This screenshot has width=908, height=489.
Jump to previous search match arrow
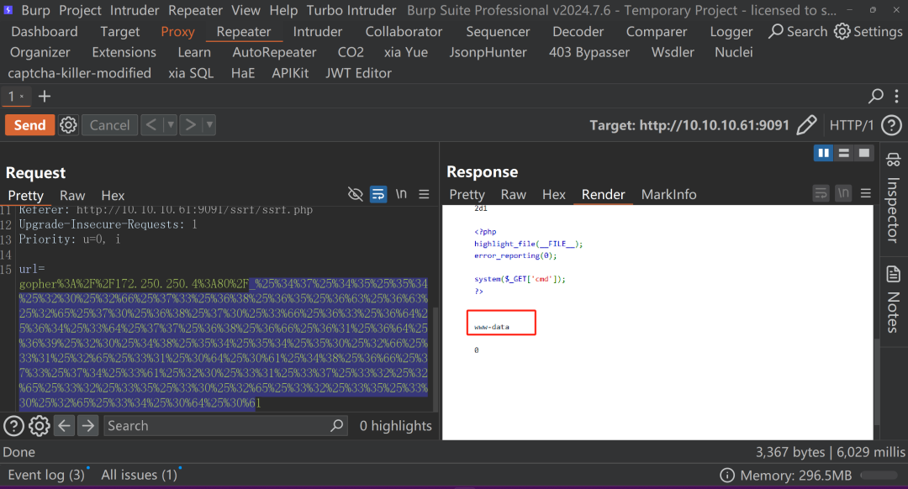pos(64,426)
